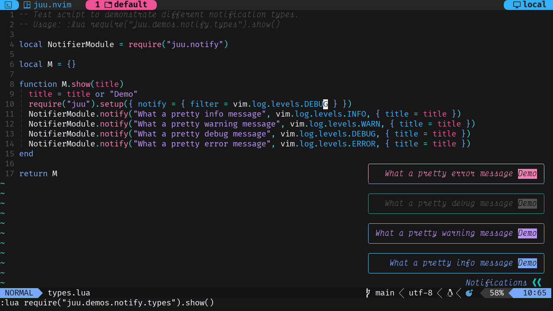Screen dimensions: 553x311
Task: Click the 58% battery indicator
Action: (496, 293)
